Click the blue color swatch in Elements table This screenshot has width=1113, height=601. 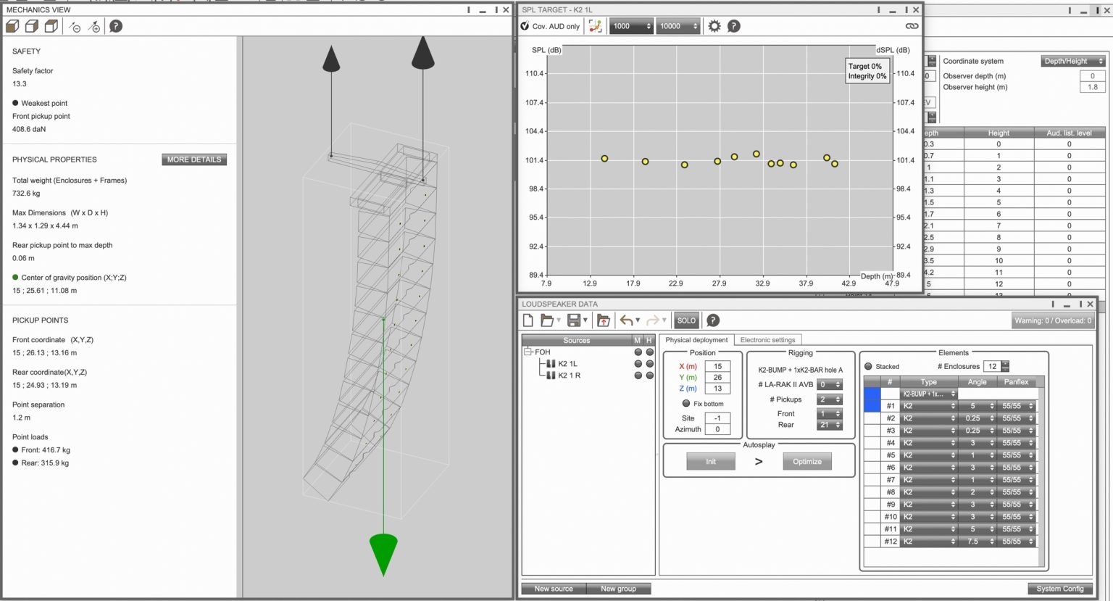[x=872, y=399]
